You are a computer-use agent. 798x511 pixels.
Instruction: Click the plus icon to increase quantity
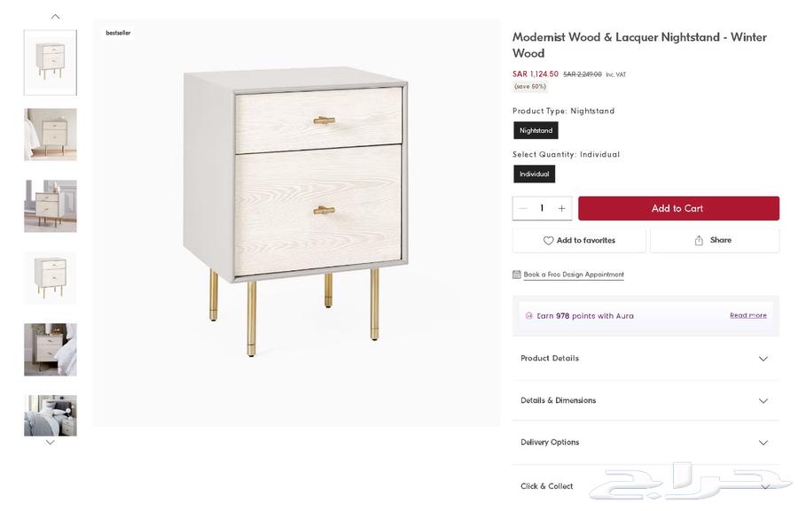(561, 208)
